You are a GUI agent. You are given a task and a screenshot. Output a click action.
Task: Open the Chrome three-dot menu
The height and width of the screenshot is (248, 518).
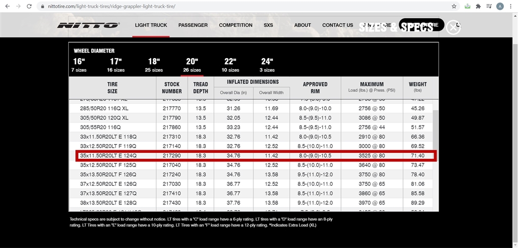coord(511,6)
